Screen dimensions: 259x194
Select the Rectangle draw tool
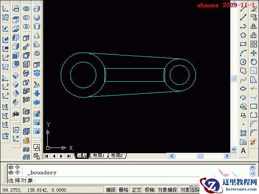pyautogui.click(x=243, y=44)
